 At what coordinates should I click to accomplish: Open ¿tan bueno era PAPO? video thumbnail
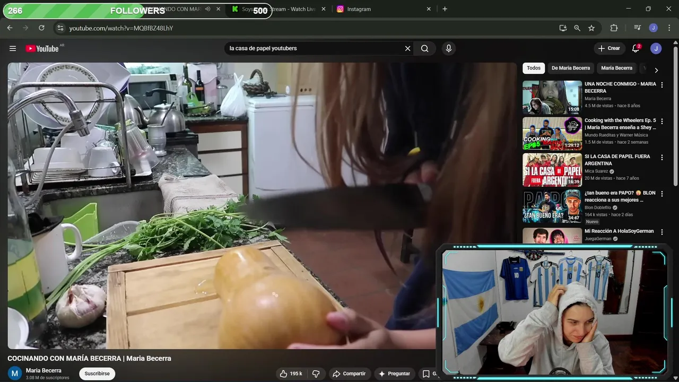pos(552,206)
